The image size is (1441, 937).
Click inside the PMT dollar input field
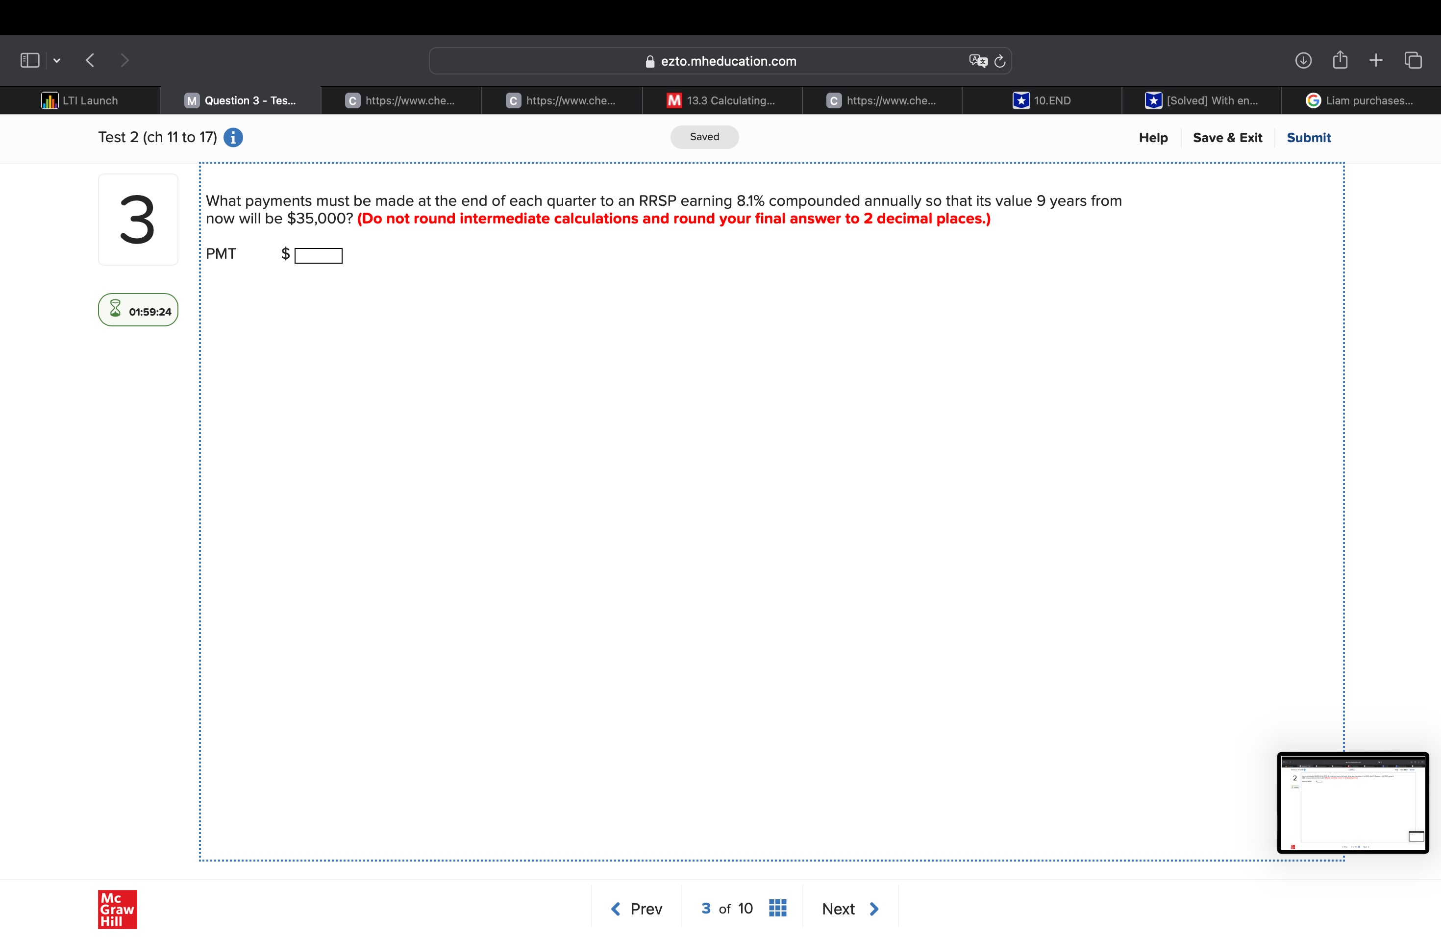click(318, 255)
